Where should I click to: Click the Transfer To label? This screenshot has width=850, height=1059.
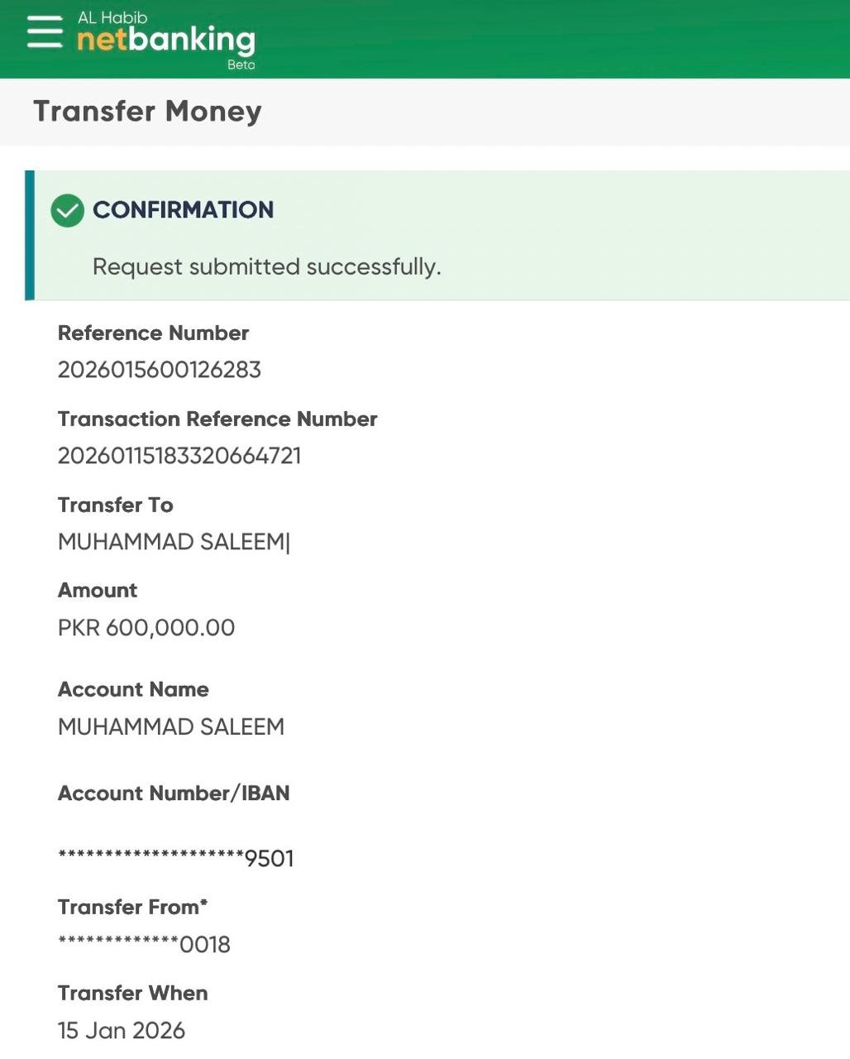click(115, 505)
